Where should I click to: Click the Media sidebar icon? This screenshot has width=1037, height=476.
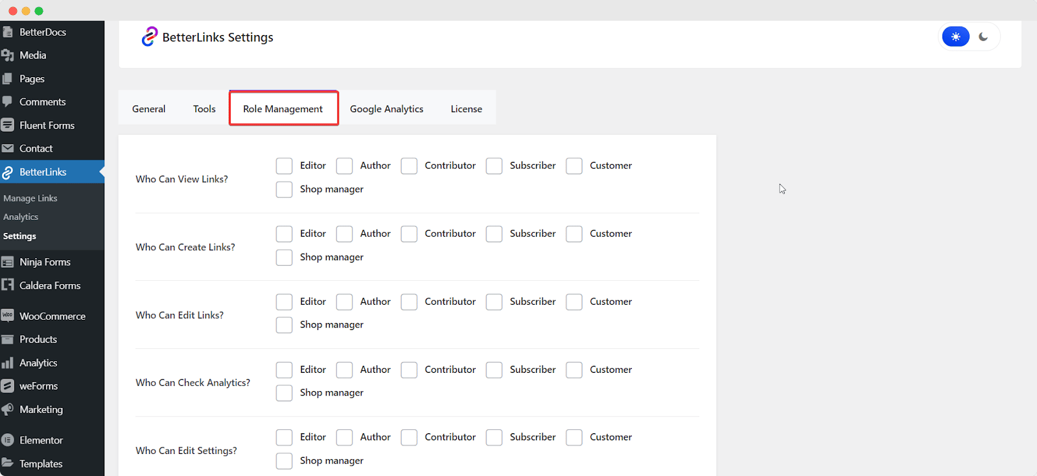click(x=8, y=55)
